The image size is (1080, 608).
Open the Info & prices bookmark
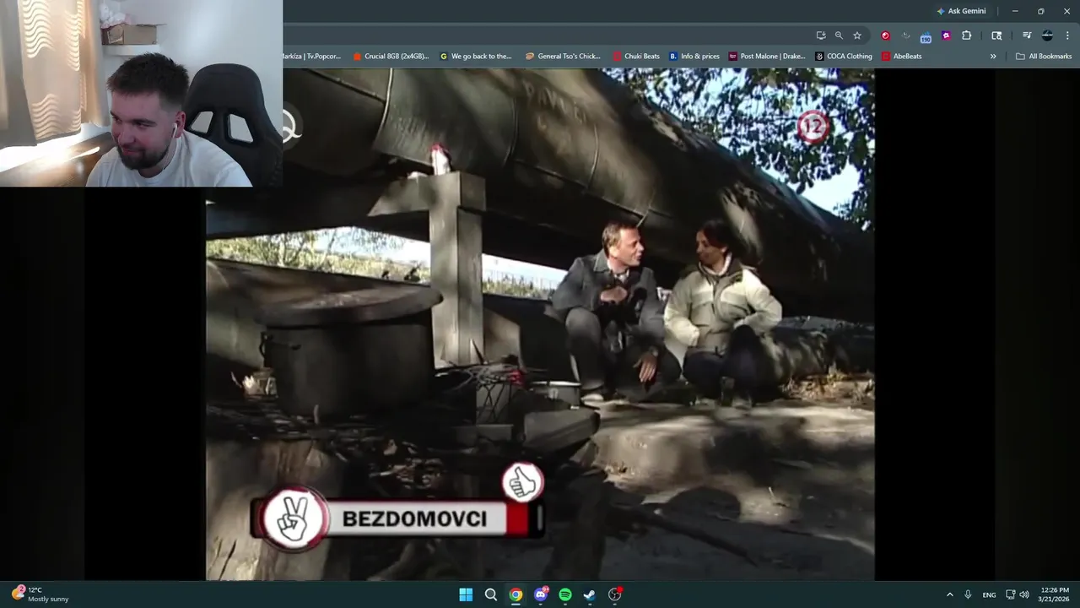(694, 57)
